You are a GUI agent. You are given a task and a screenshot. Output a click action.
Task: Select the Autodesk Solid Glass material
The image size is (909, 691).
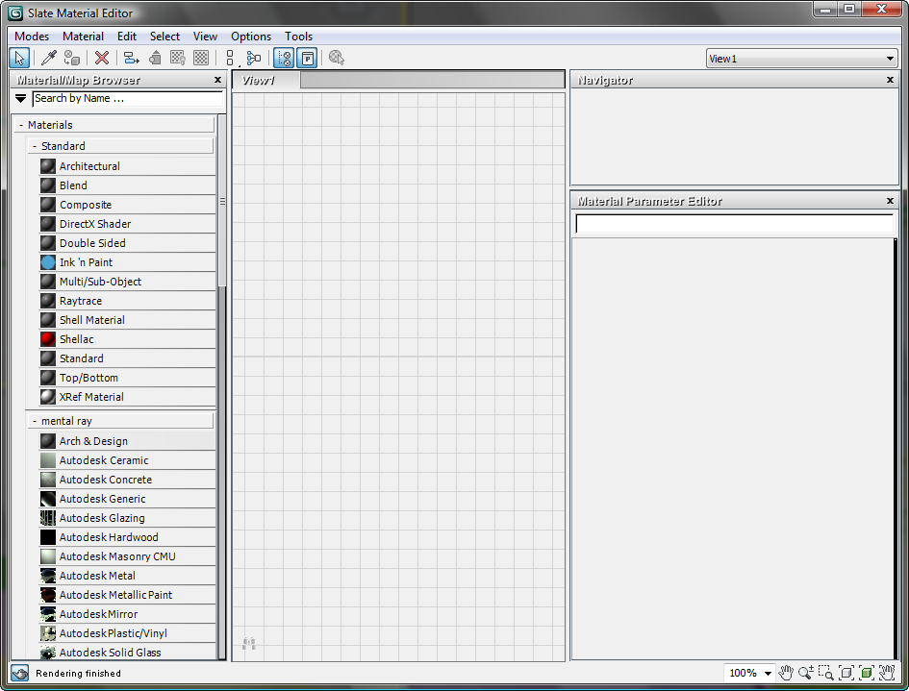click(127, 653)
